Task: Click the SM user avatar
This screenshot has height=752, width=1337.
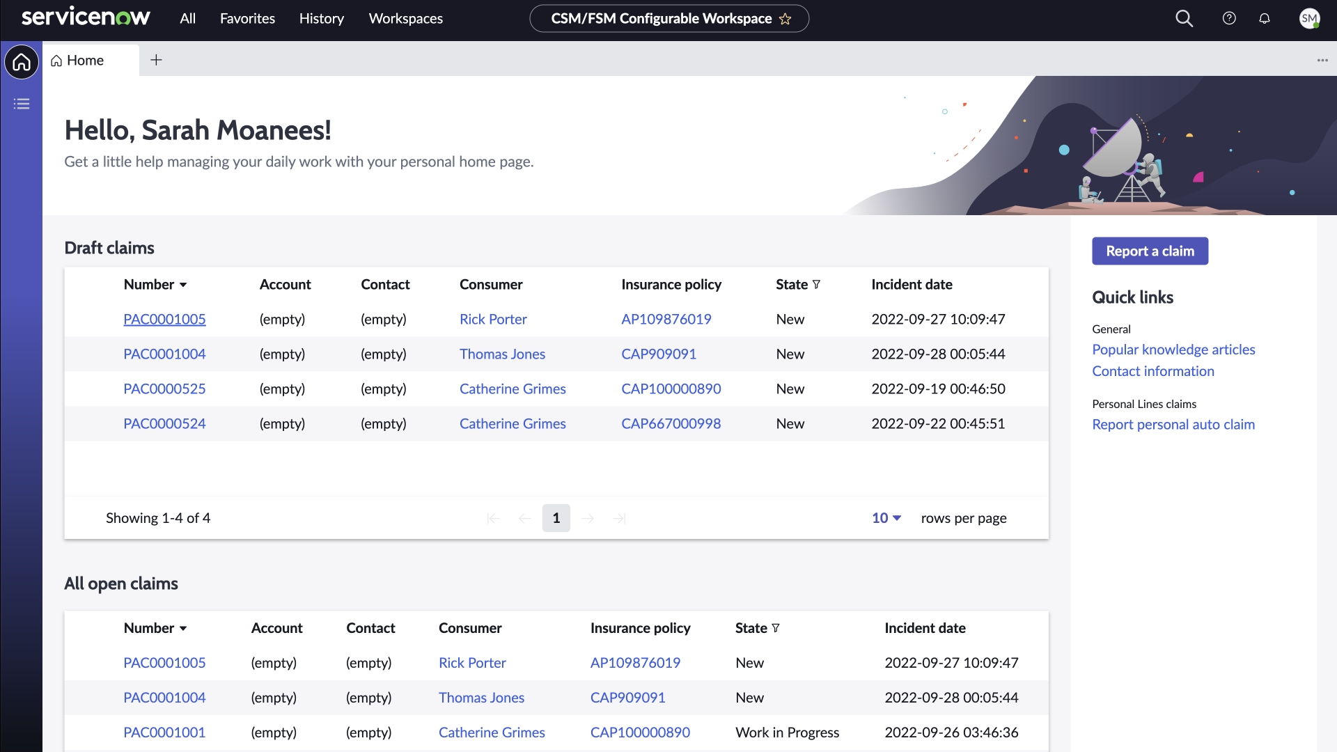Action: 1309,19
